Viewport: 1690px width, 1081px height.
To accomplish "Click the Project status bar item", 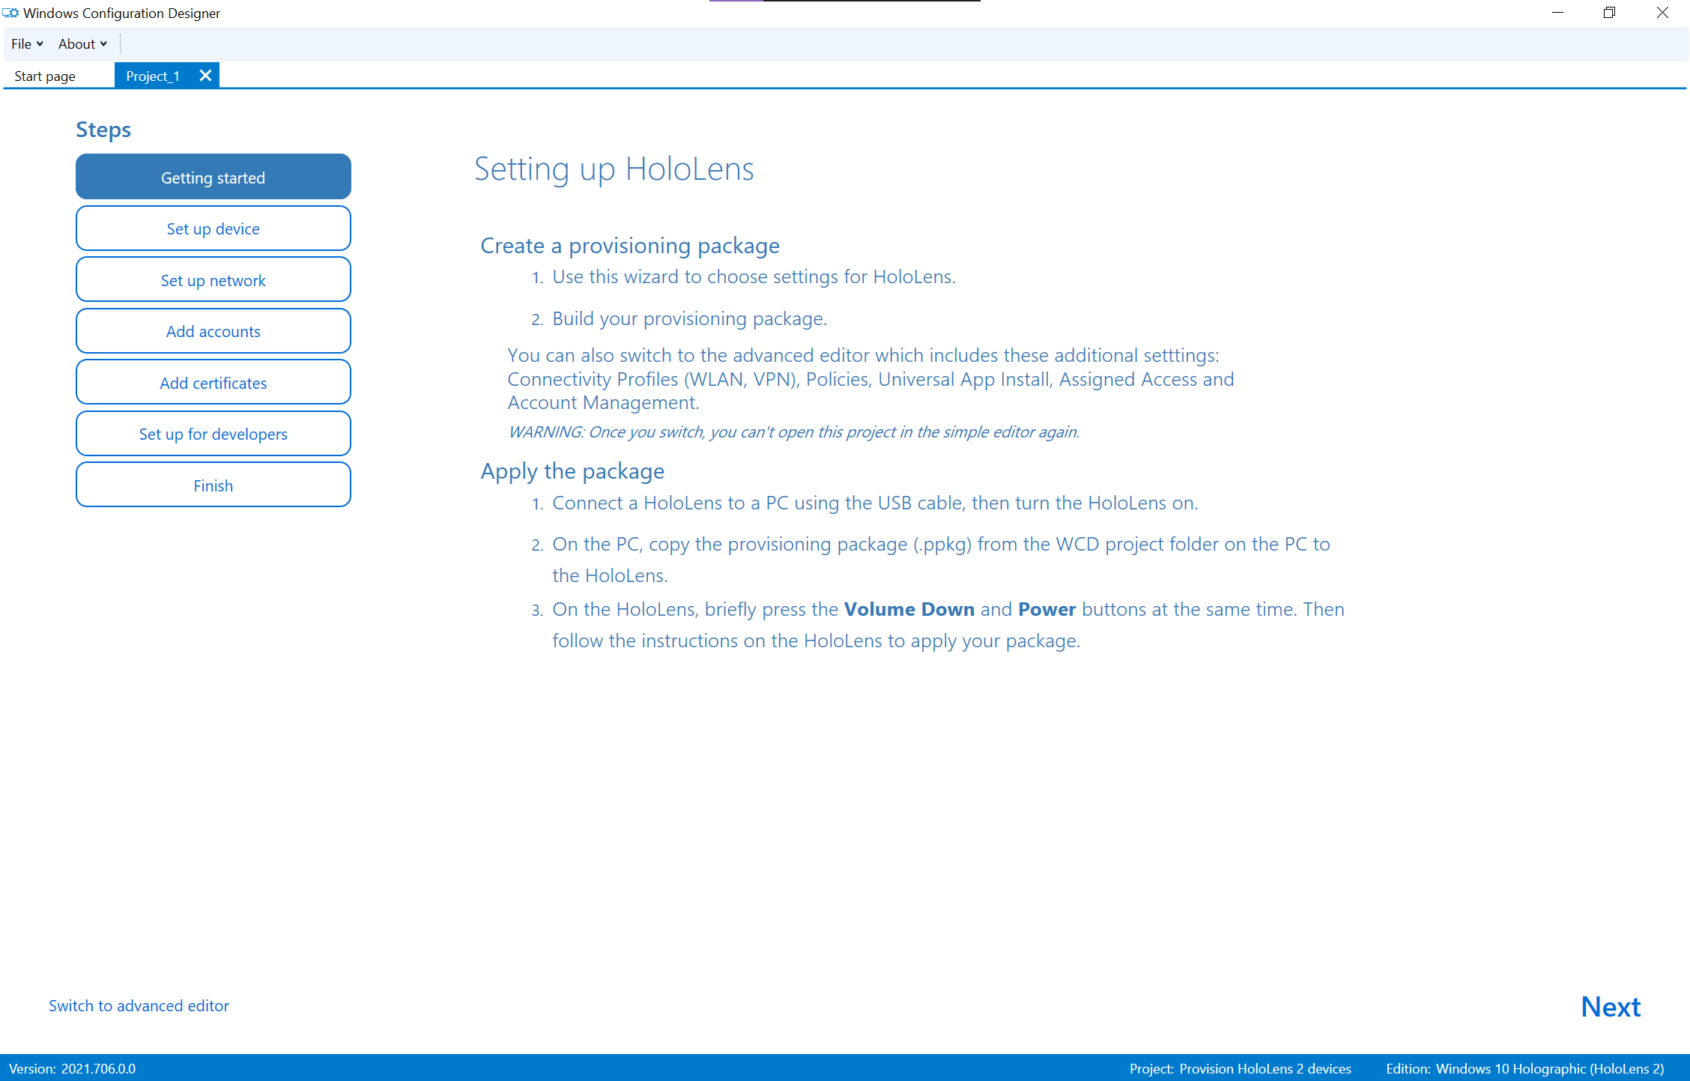I will [1239, 1068].
